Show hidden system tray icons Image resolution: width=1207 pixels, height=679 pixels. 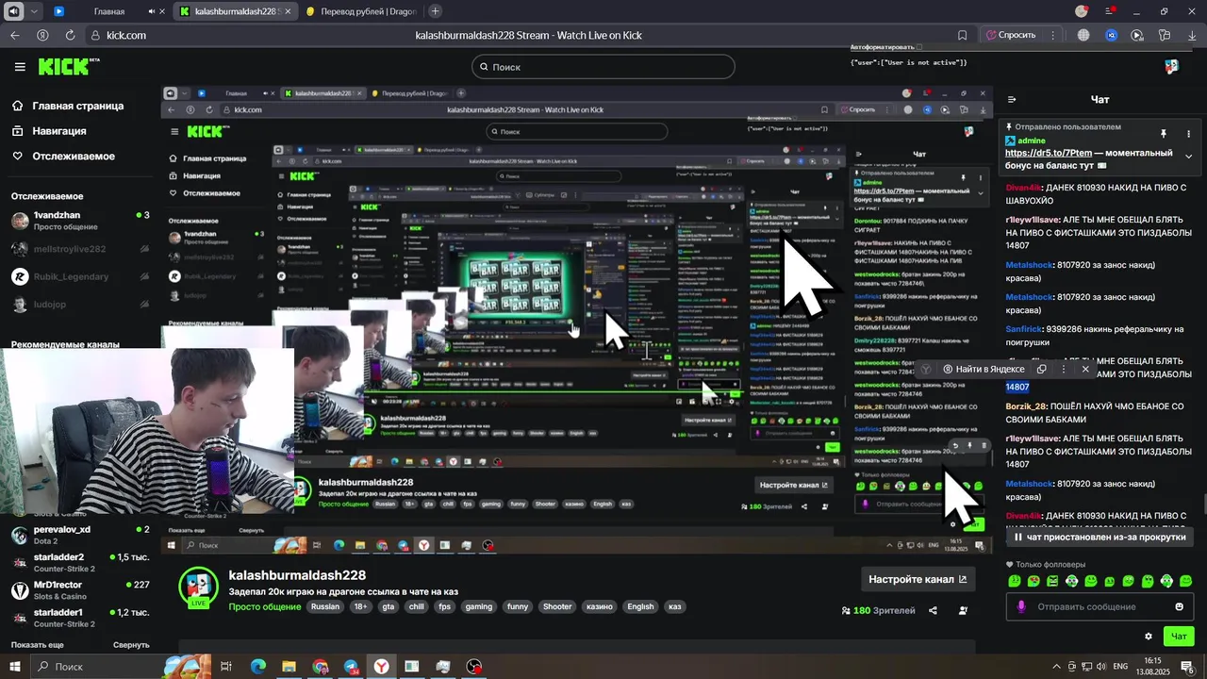point(1058,667)
